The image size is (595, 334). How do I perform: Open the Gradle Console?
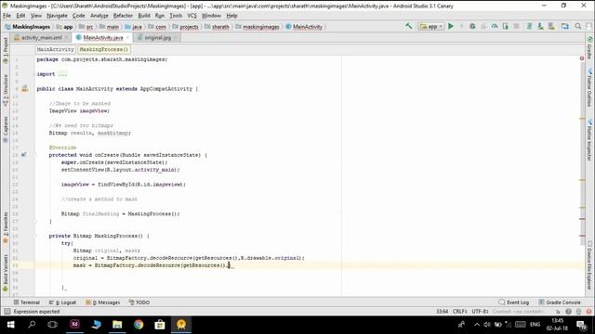pos(560,302)
